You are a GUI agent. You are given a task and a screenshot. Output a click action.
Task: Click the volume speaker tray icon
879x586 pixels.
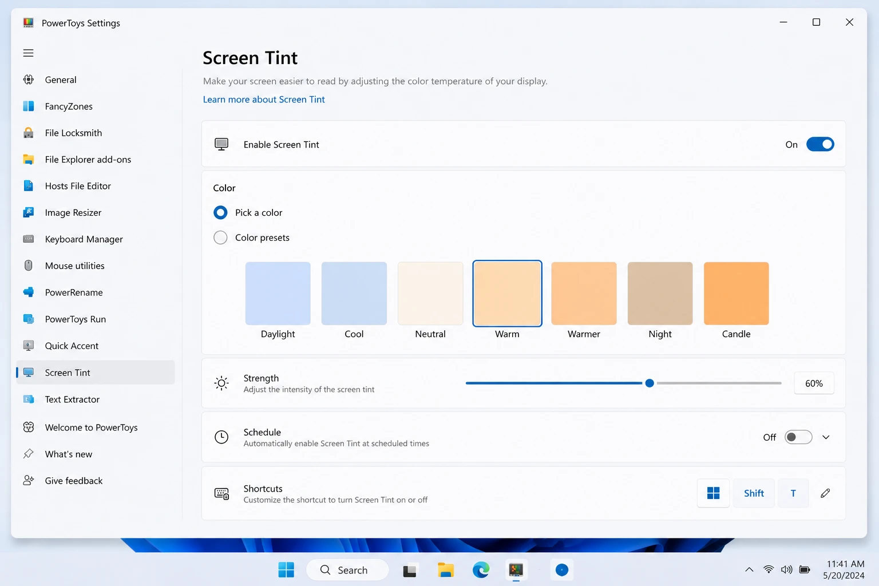(x=787, y=569)
